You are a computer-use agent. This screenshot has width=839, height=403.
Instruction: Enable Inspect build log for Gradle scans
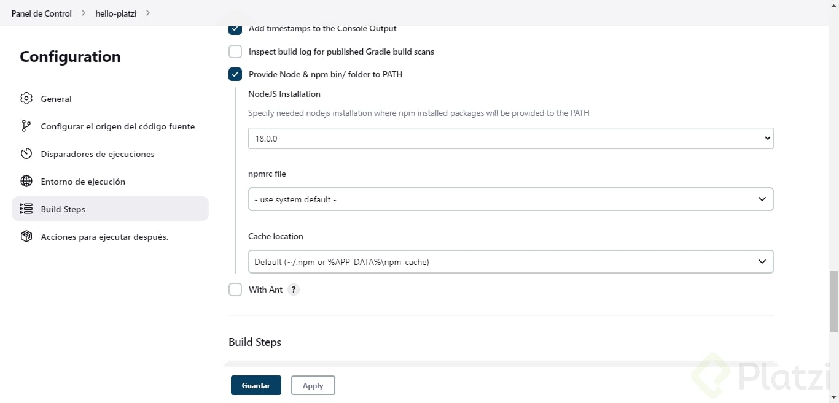click(x=235, y=52)
